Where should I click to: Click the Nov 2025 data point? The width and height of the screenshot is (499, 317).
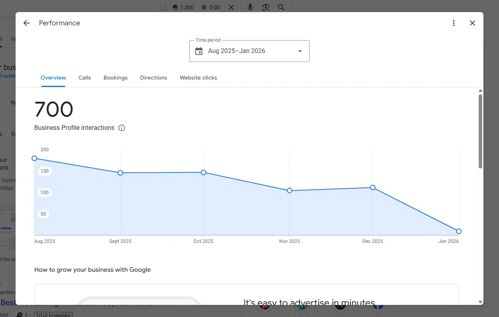[x=290, y=191]
